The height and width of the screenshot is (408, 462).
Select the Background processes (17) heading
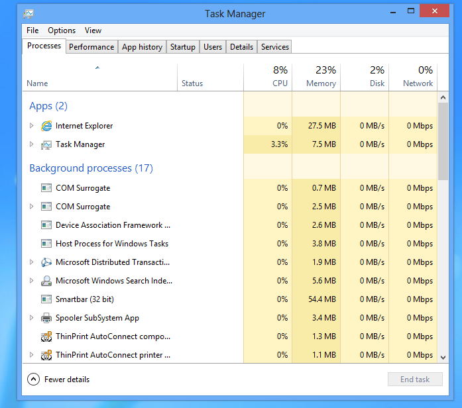(91, 168)
